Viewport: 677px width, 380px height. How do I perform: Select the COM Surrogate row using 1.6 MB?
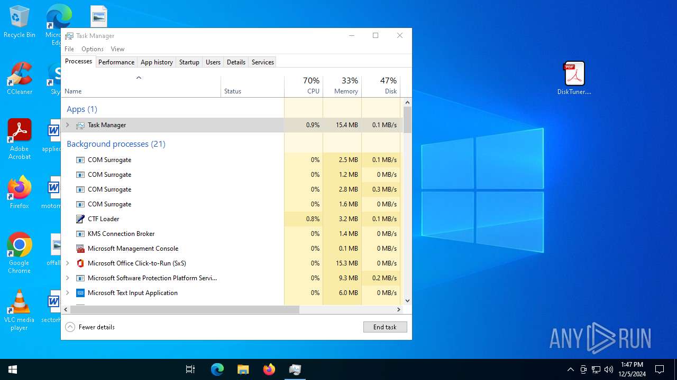tap(232, 204)
